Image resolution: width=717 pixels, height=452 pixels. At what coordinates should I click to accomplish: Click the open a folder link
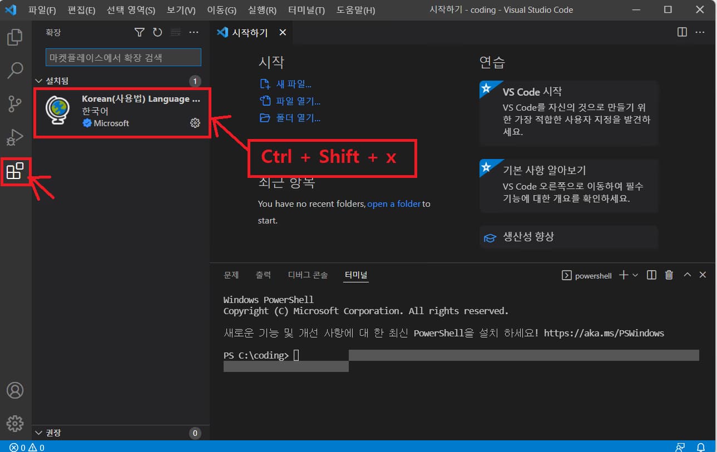tap(394, 203)
